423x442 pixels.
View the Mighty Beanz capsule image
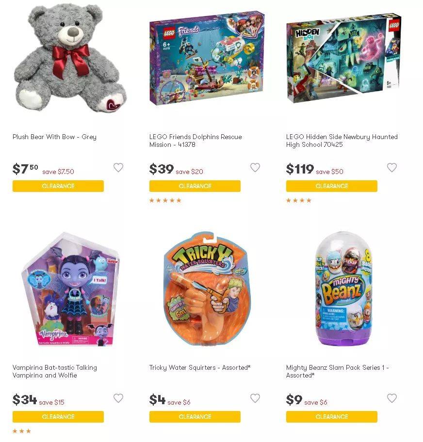[x=344, y=289]
